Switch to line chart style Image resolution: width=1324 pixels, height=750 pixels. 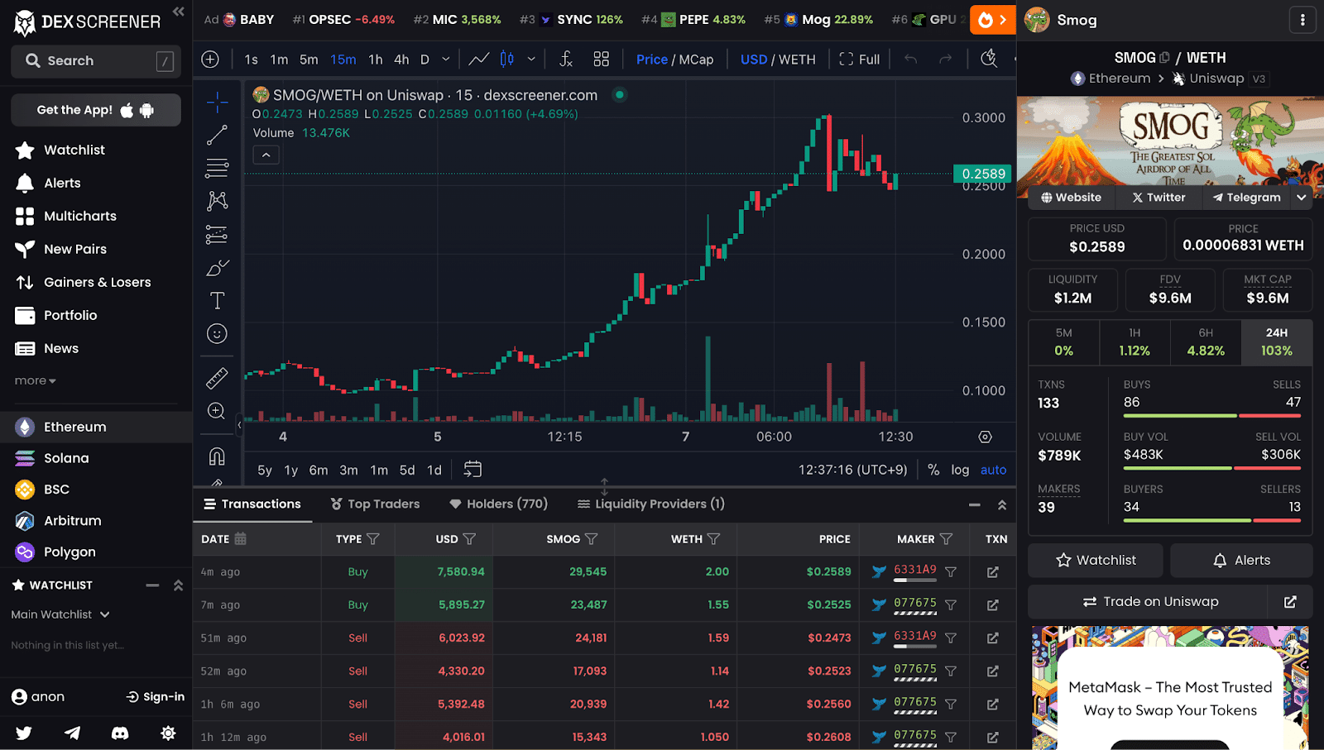pyautogui.click(x=478, y=60)
